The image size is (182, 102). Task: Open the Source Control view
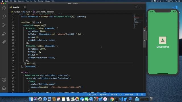[x=4, y=25]
